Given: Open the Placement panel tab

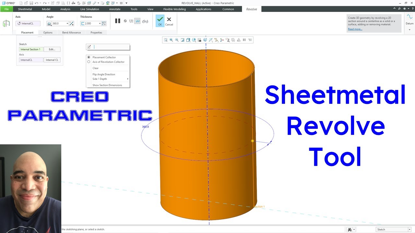Looking at the screenshot, I should [27, 32].
